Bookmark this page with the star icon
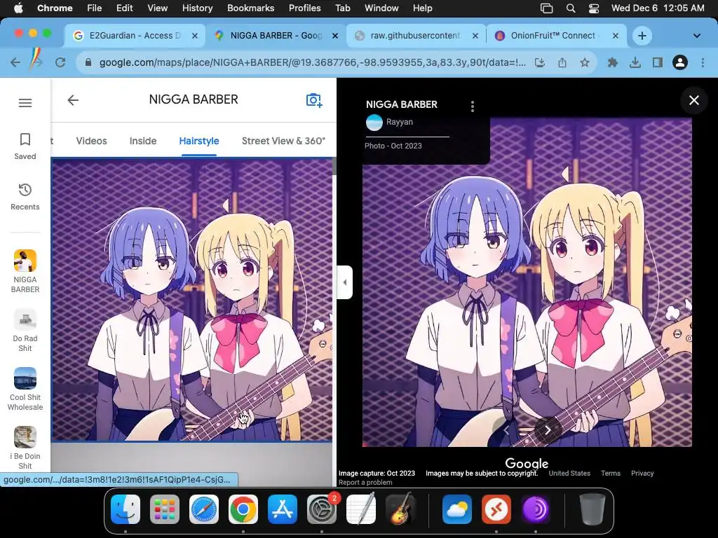Screen dimensions: 718x538 click(585, 62)
